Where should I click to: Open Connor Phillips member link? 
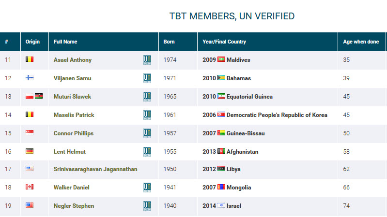74,133
